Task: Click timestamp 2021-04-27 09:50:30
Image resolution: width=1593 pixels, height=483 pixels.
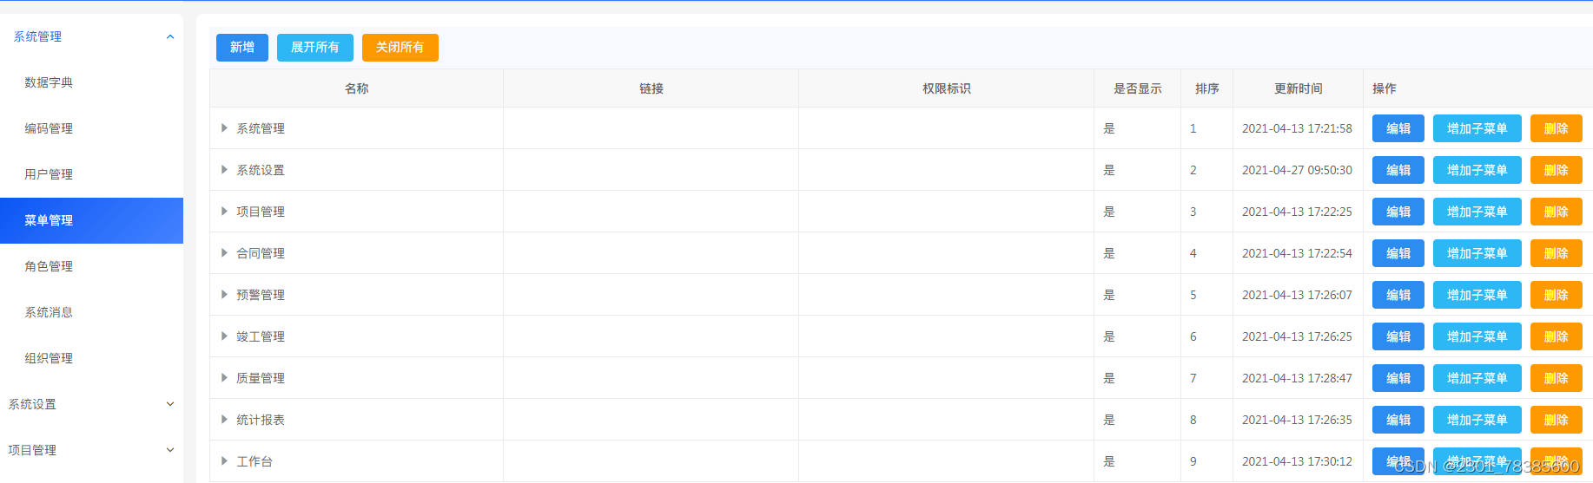Action: click(x=1297, y=170)
